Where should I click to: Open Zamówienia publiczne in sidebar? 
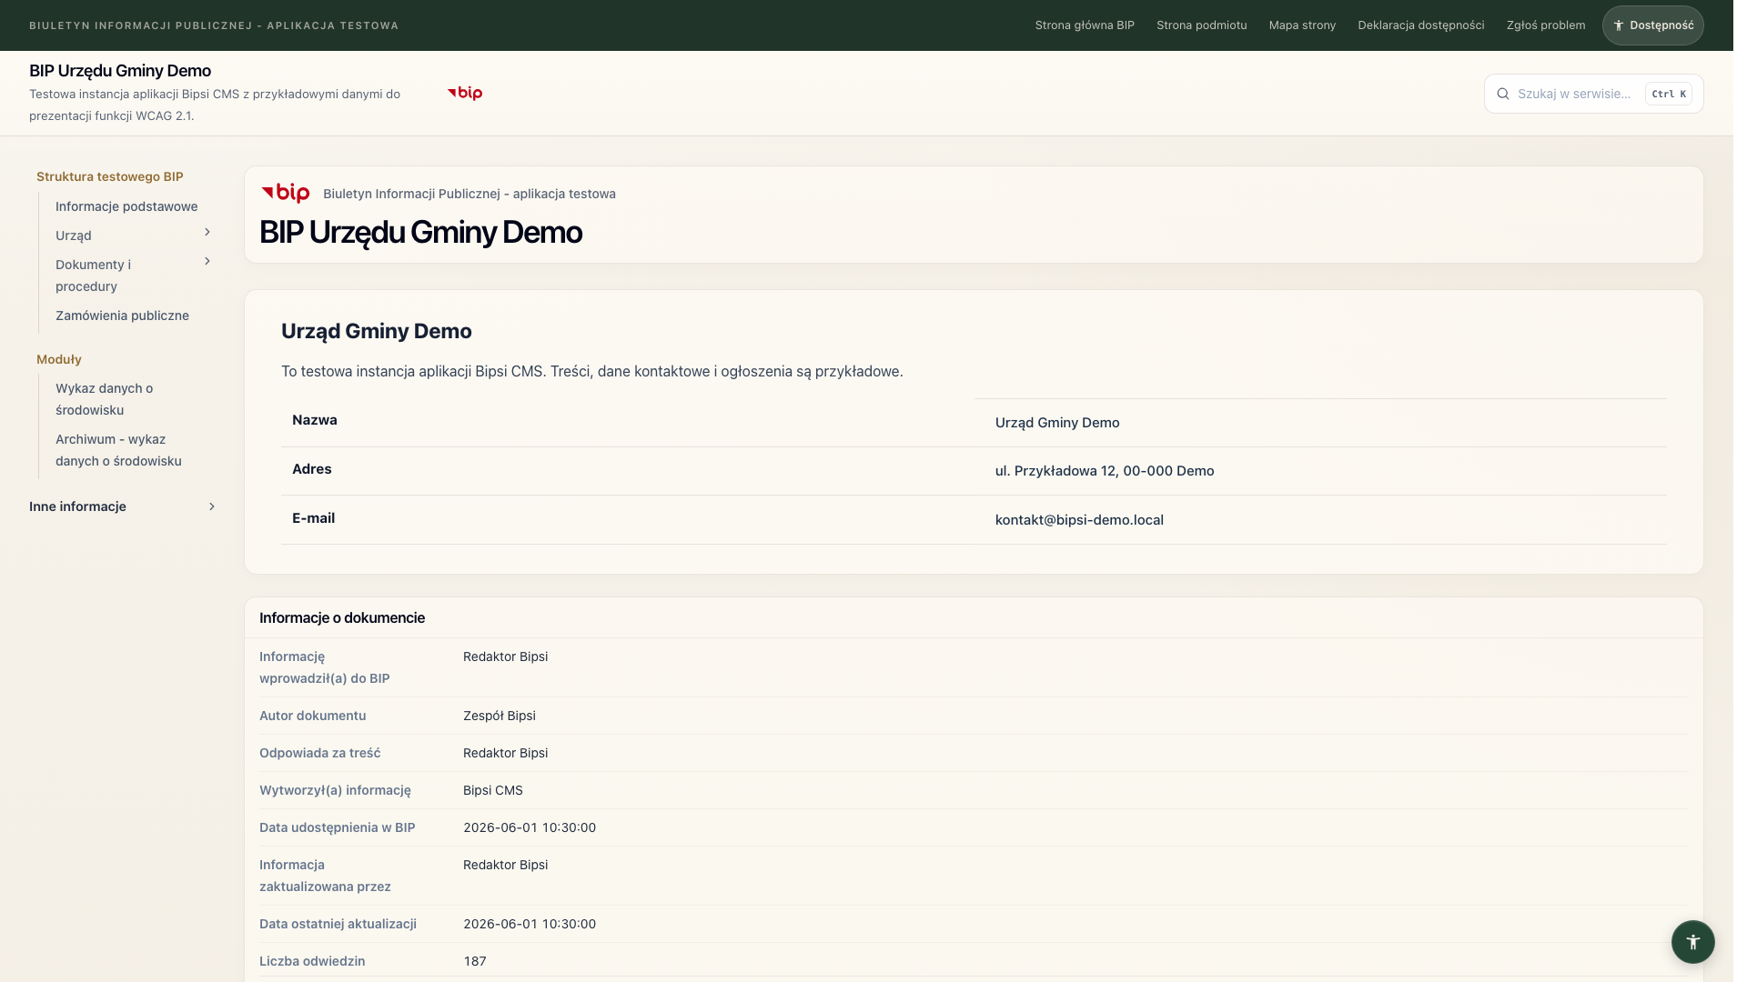[122, 316]
